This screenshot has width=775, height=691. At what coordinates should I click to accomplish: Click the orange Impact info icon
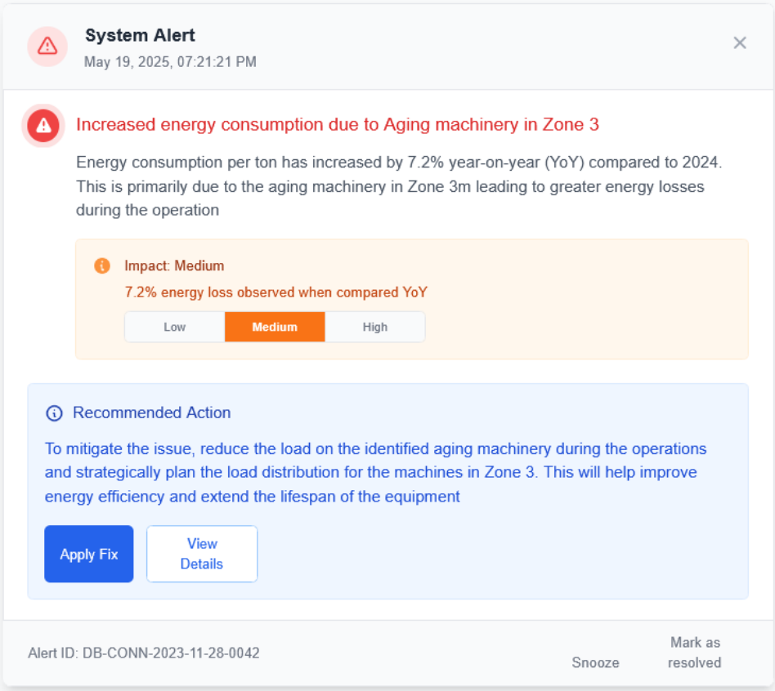[x=102, y=265]
